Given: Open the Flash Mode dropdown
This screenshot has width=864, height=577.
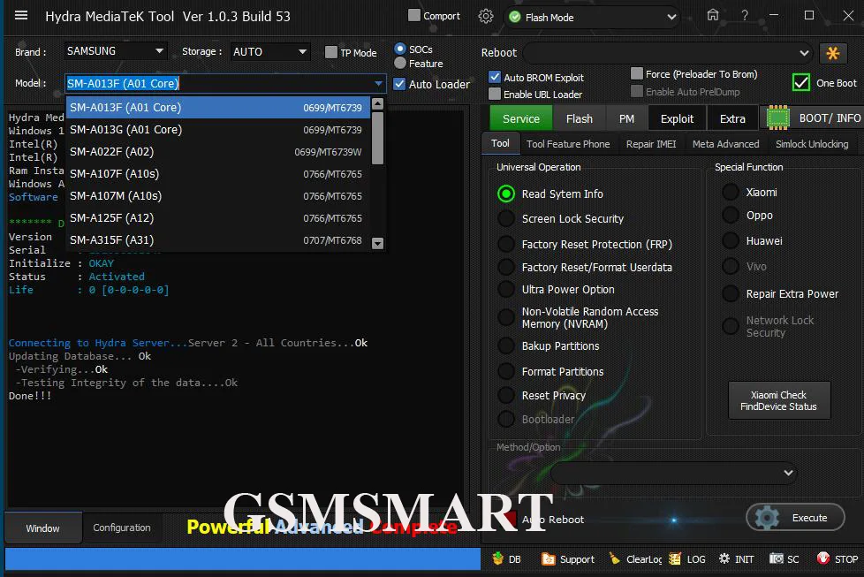Looking at the screenshot, I should (x=593, y=17).
